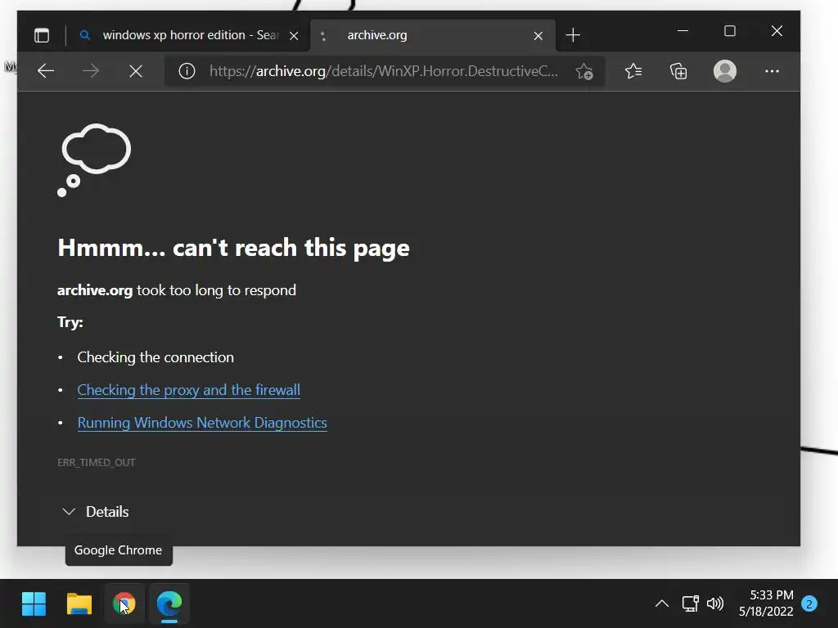Expand the Details section
The height and width of the screenshot is (628, 838).
[96, 512]
